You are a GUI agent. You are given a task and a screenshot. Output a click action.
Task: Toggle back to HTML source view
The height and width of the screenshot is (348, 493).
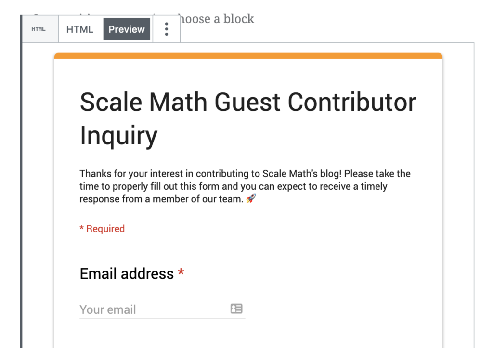tap(79, 29)
